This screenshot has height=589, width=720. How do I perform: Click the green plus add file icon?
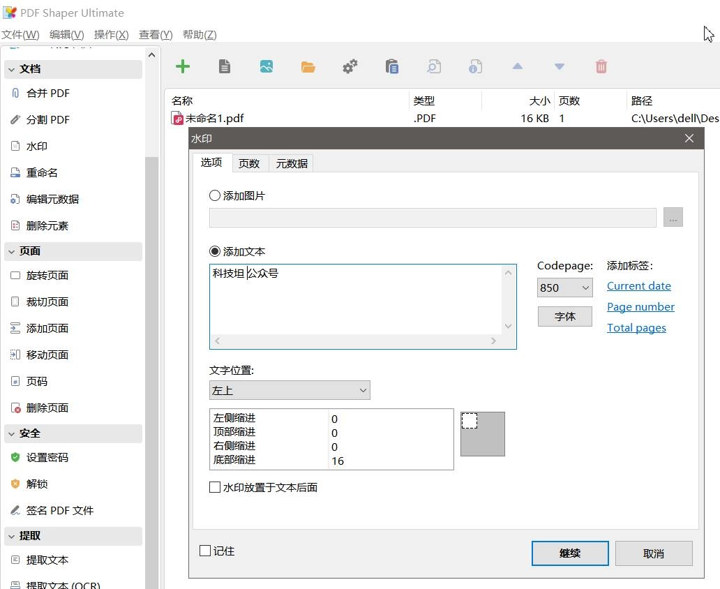tap(183, 66)
